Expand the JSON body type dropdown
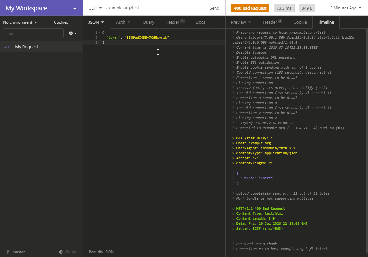The image size is (368, 257). click(x=96, y=22)
